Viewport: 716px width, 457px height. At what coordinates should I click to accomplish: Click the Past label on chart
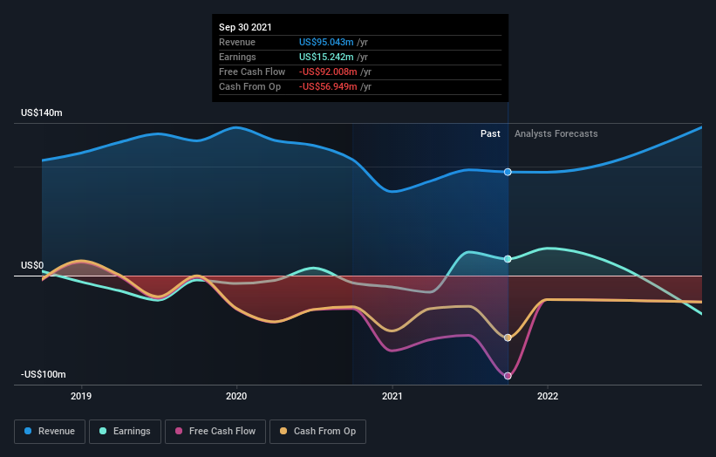[490, 133]
